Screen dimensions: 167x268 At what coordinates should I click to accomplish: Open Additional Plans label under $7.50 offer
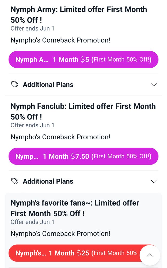coord(48,181)
